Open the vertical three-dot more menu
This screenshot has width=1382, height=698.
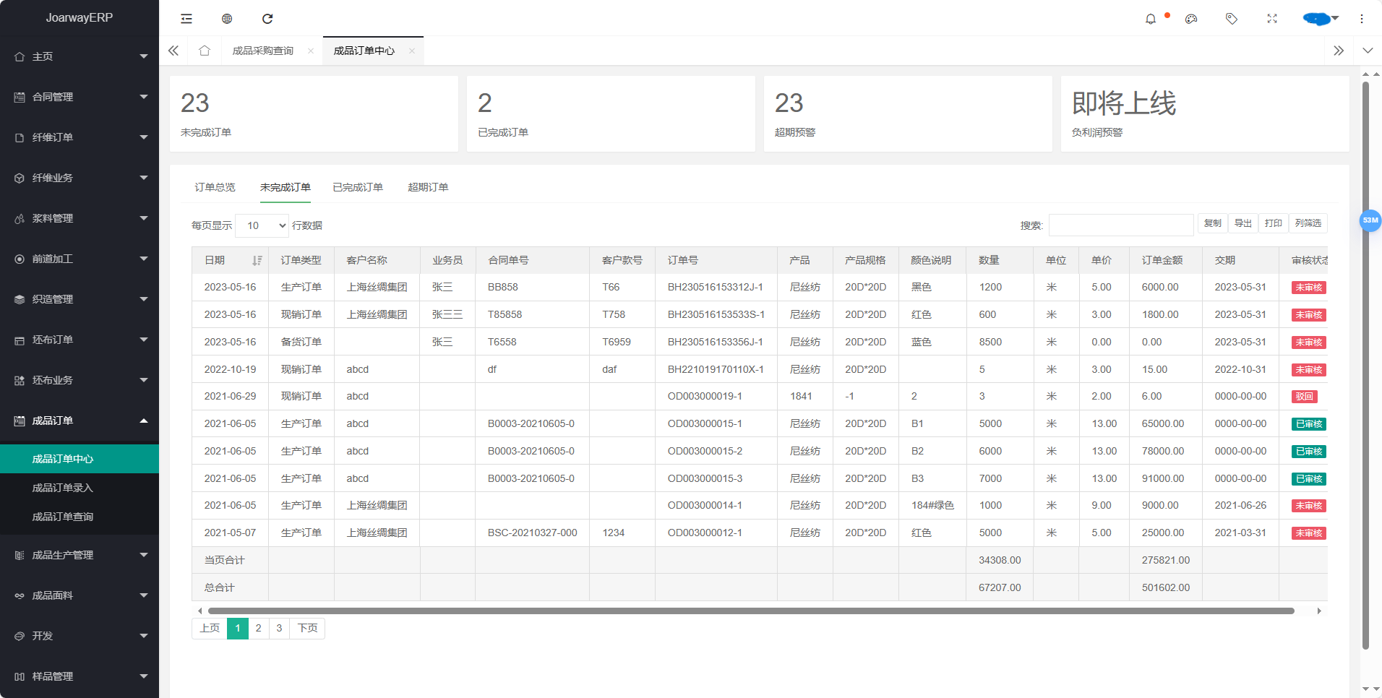pos(1362,19)
